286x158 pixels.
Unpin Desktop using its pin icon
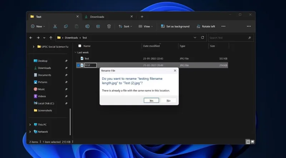pyautogui.click(x=66, y=61)
